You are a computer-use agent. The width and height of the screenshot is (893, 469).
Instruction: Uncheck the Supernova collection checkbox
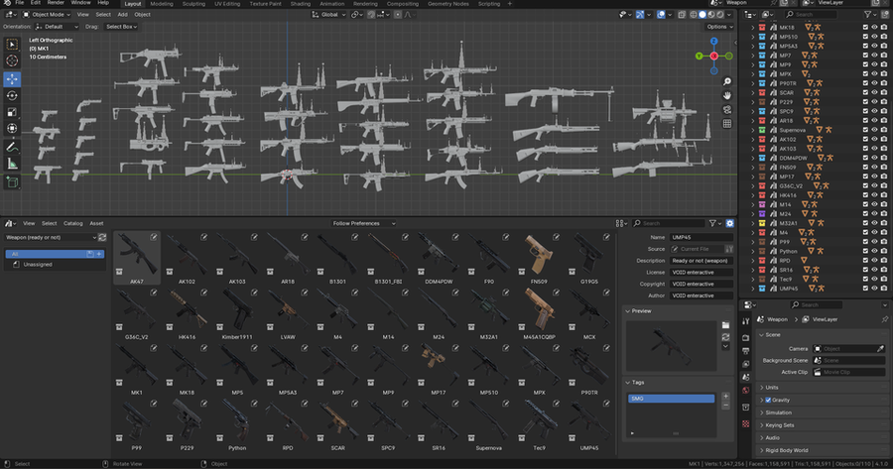coord(865,130)
